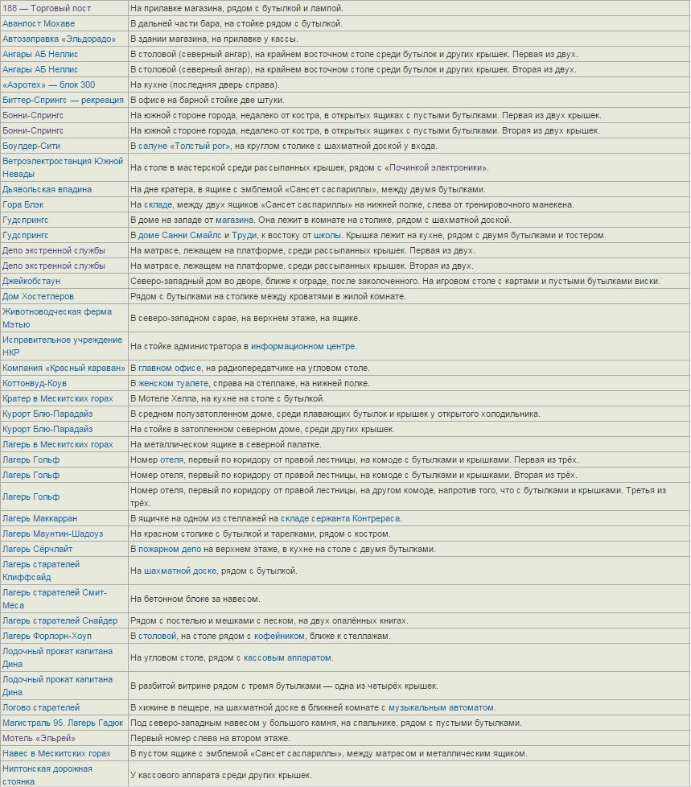Viewport: 691px width, 787px height.
Task: Go to the «Мотель «Эльрей»» page
Action: pos(39,738)
